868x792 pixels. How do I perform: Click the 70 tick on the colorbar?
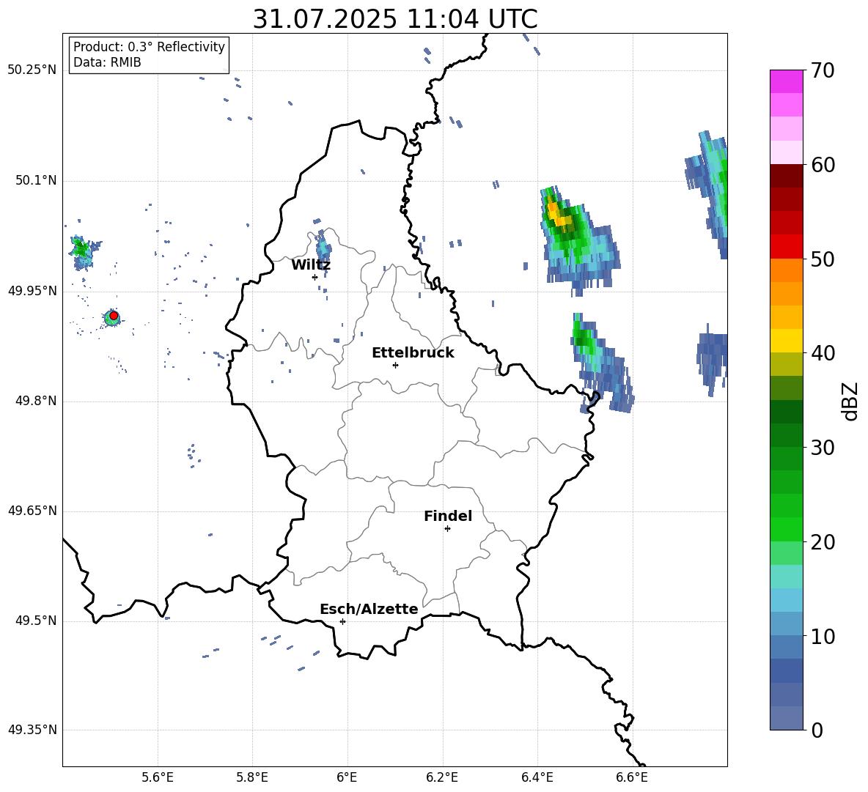(822, 70)
